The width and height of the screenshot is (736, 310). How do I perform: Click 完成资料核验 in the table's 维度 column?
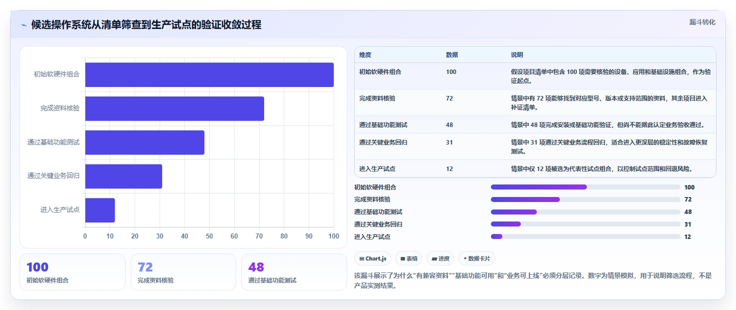click(x=377, y=98)
